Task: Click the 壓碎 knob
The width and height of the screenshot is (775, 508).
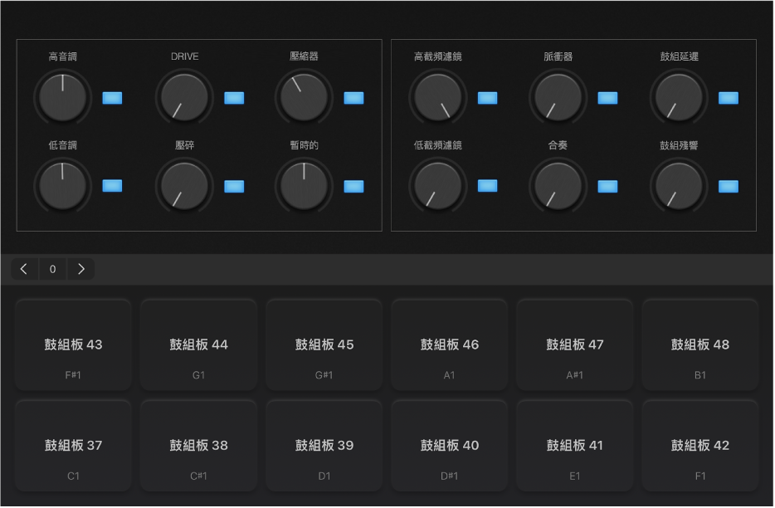Action: click(x=184, y=186)
